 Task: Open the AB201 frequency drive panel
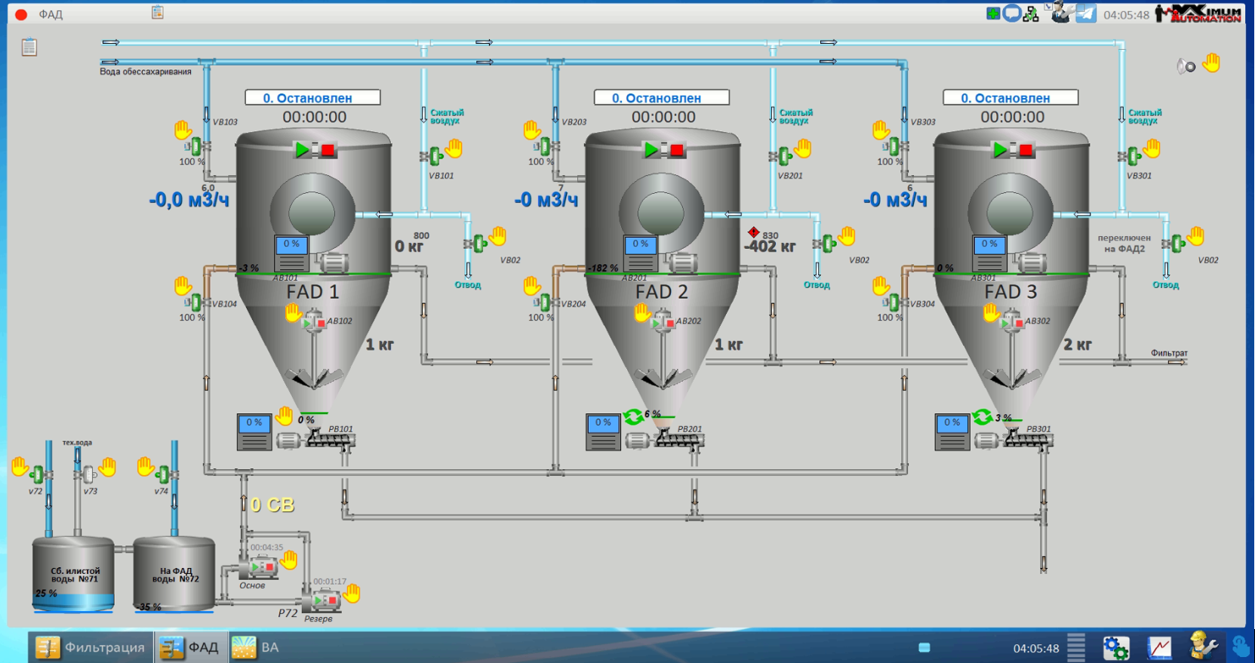point(641,253)
